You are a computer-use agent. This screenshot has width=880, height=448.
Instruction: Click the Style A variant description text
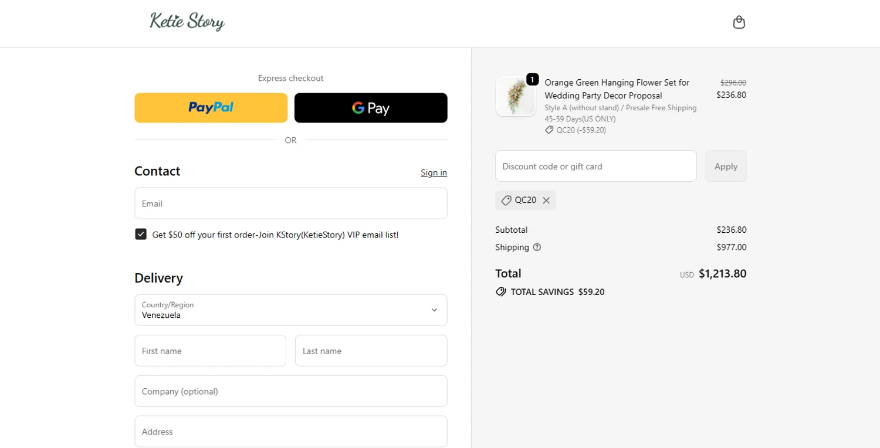[621, 113]
